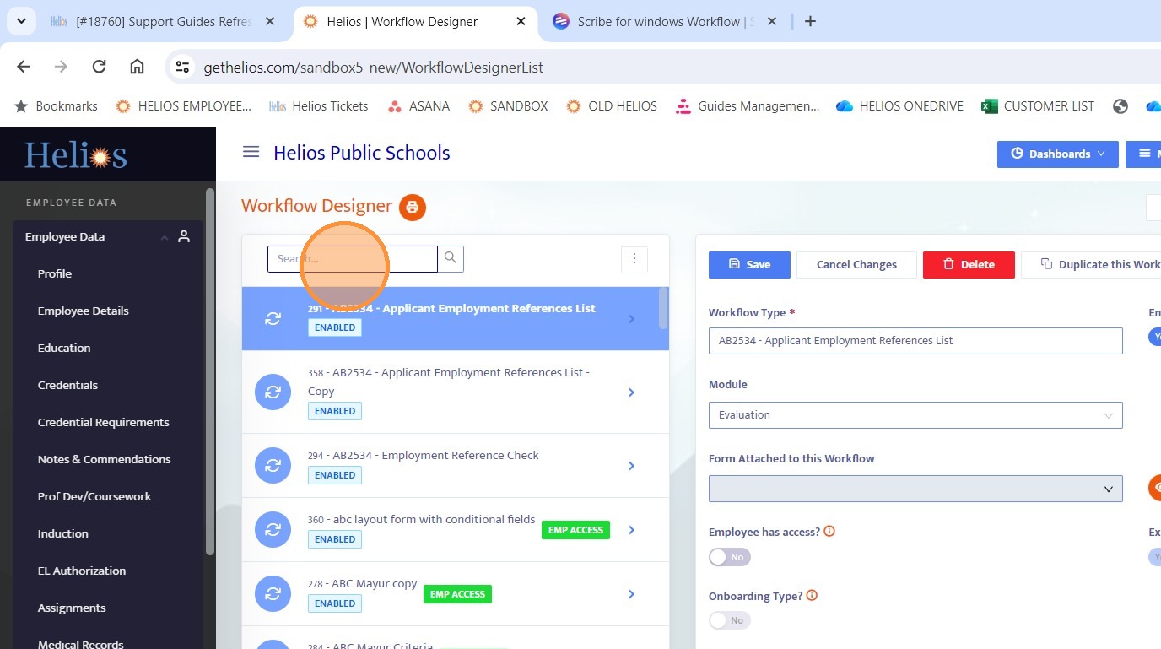Click info icon next to Onboarding Type
1161x649 pixels.
tap(813, 596)
